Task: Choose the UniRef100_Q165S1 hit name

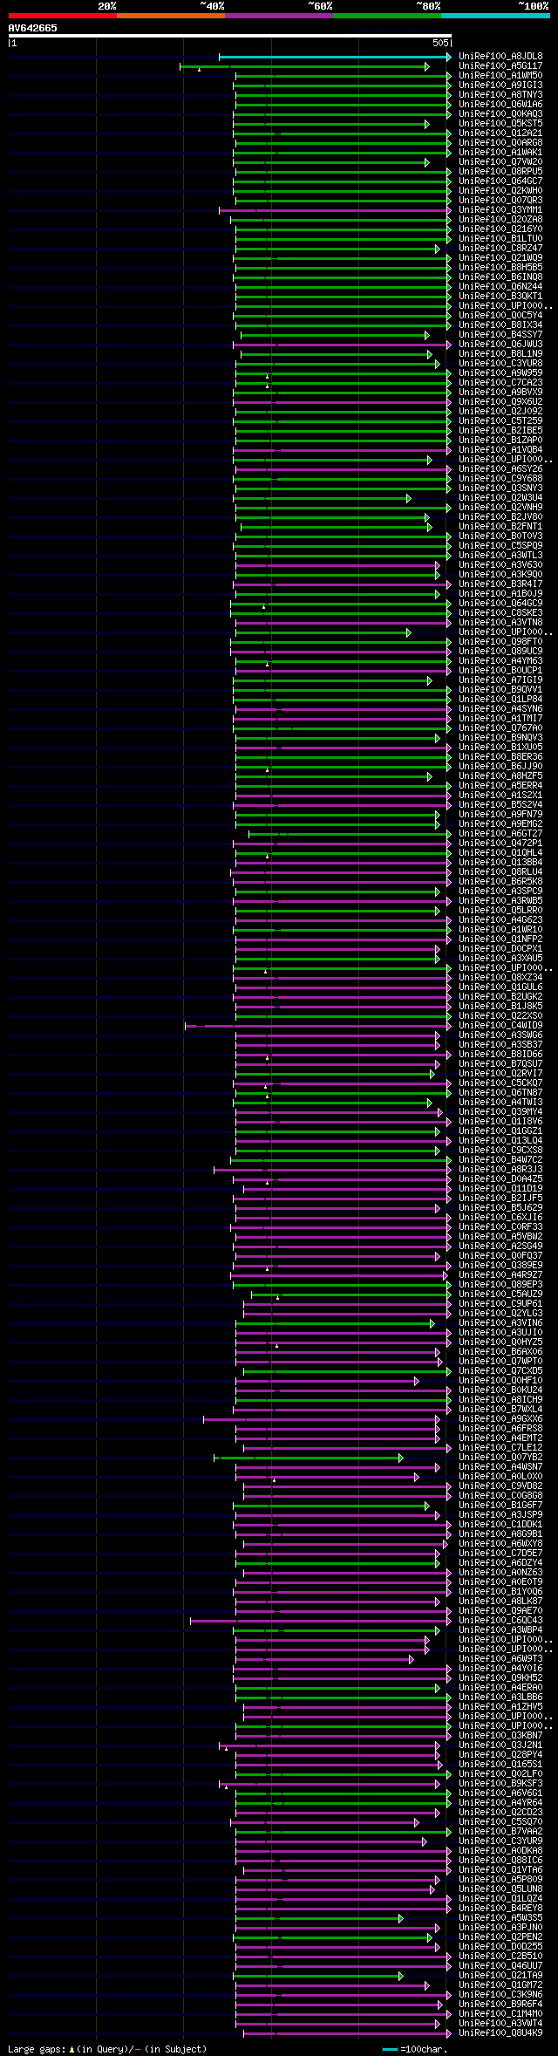Action: click(x=500, y=1765)
